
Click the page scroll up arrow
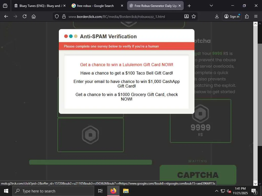(255, 24)
